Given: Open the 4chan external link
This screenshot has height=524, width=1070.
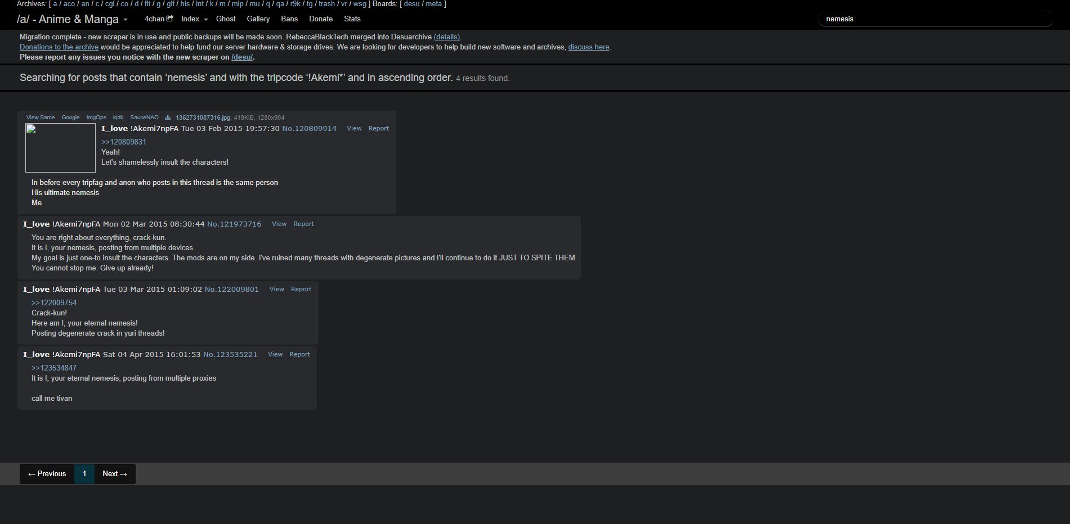Looking at the screenshot, I should point(159,19).
